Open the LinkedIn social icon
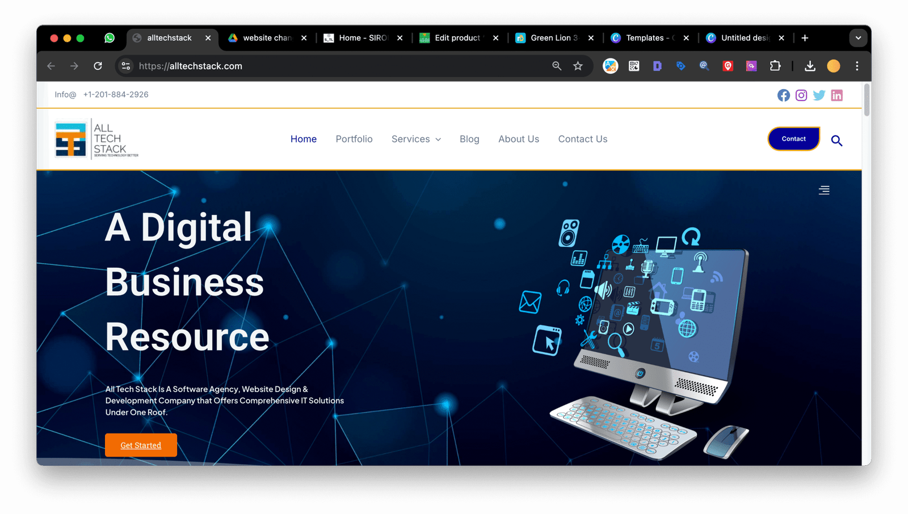908x514 pixels. pos(836,95)
